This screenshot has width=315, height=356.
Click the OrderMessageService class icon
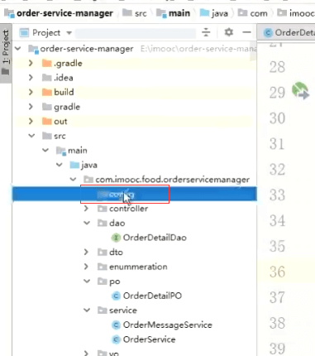pos(116,325)
